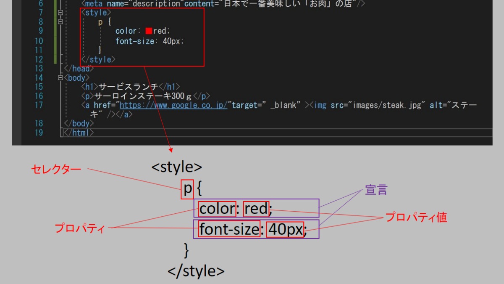Click line number 9 in gutter

(40, 31)
